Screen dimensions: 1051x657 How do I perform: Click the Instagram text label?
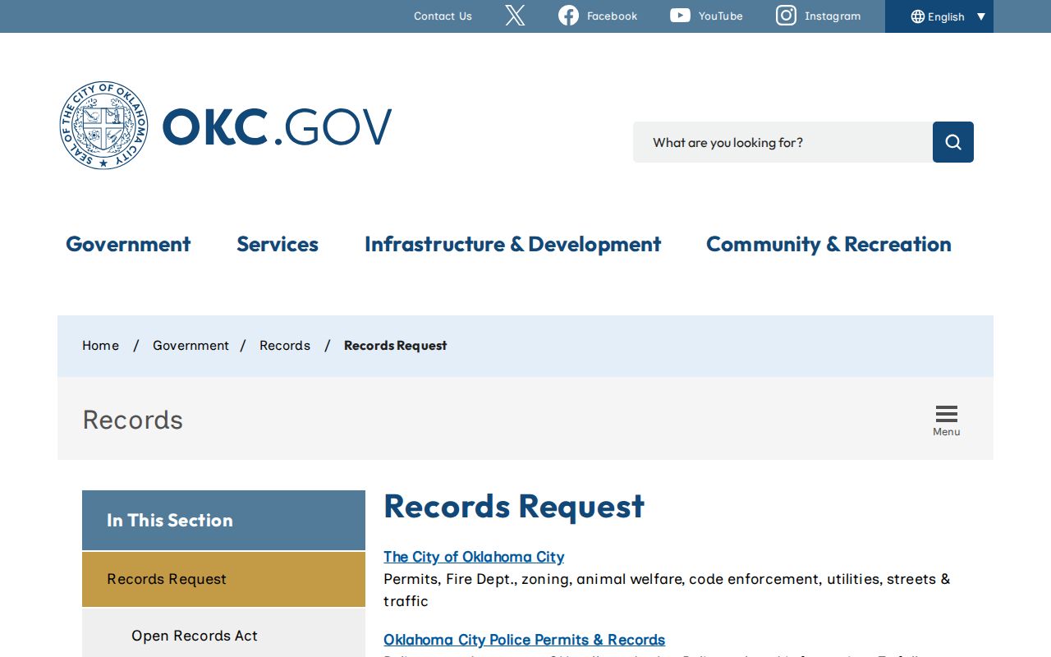(833, 16)
